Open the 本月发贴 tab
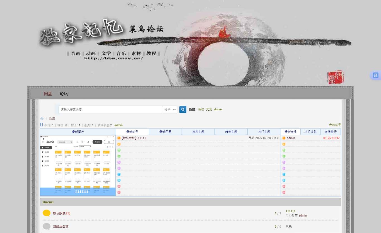 [x=310, y=132]
